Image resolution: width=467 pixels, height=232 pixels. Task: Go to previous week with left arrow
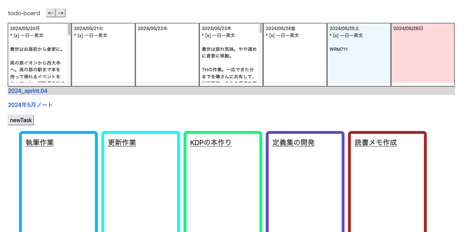tap(50, 13)
